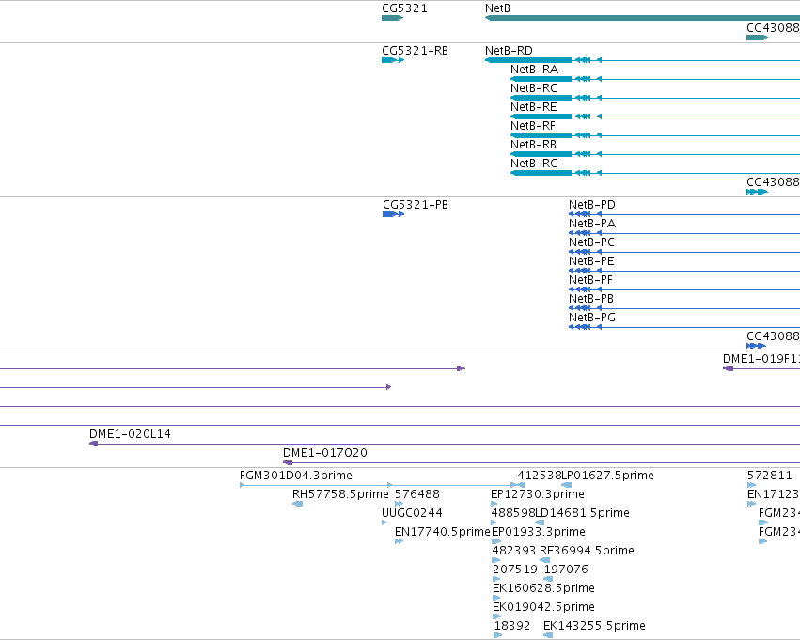800x640 pixels.
Task: Select the NetB-RC transcript
Action: pos(655,98)
